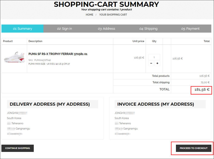214x159 pixels.
Task: Click the TOTAL 181,56 € amount
Action: tap(202, 90)
